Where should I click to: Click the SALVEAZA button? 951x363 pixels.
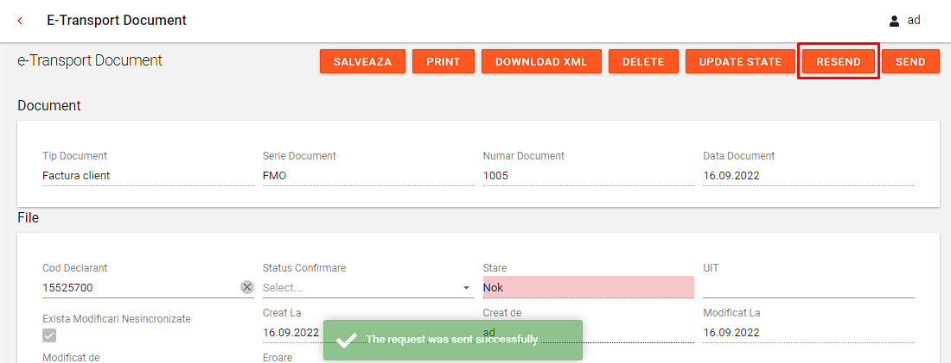363,62
